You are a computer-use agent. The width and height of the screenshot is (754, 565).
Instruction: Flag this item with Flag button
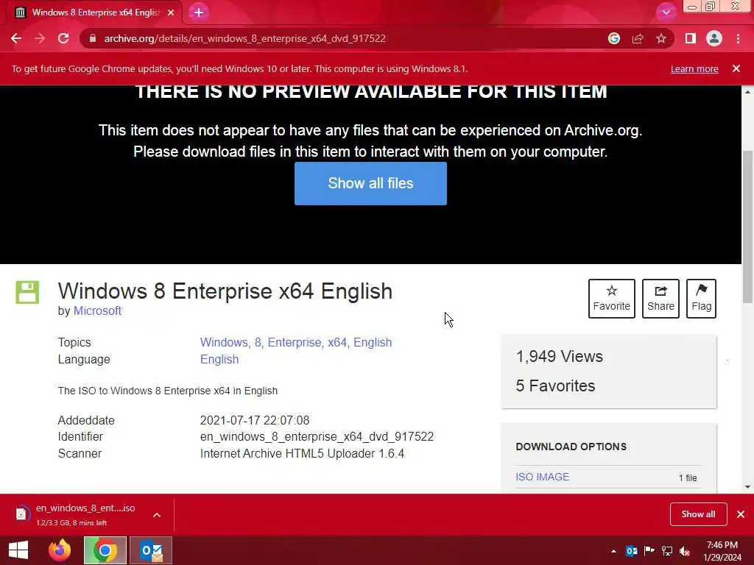point(701,299)
